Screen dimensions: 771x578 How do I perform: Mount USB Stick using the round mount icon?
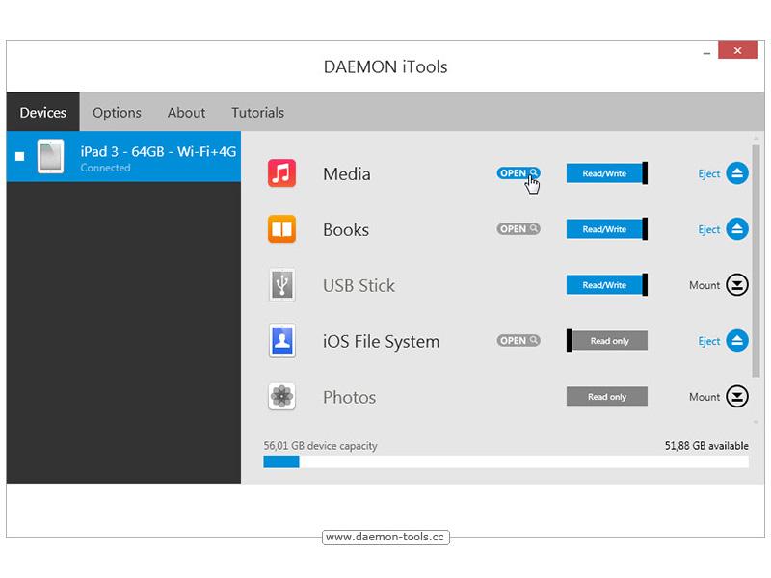737,284
